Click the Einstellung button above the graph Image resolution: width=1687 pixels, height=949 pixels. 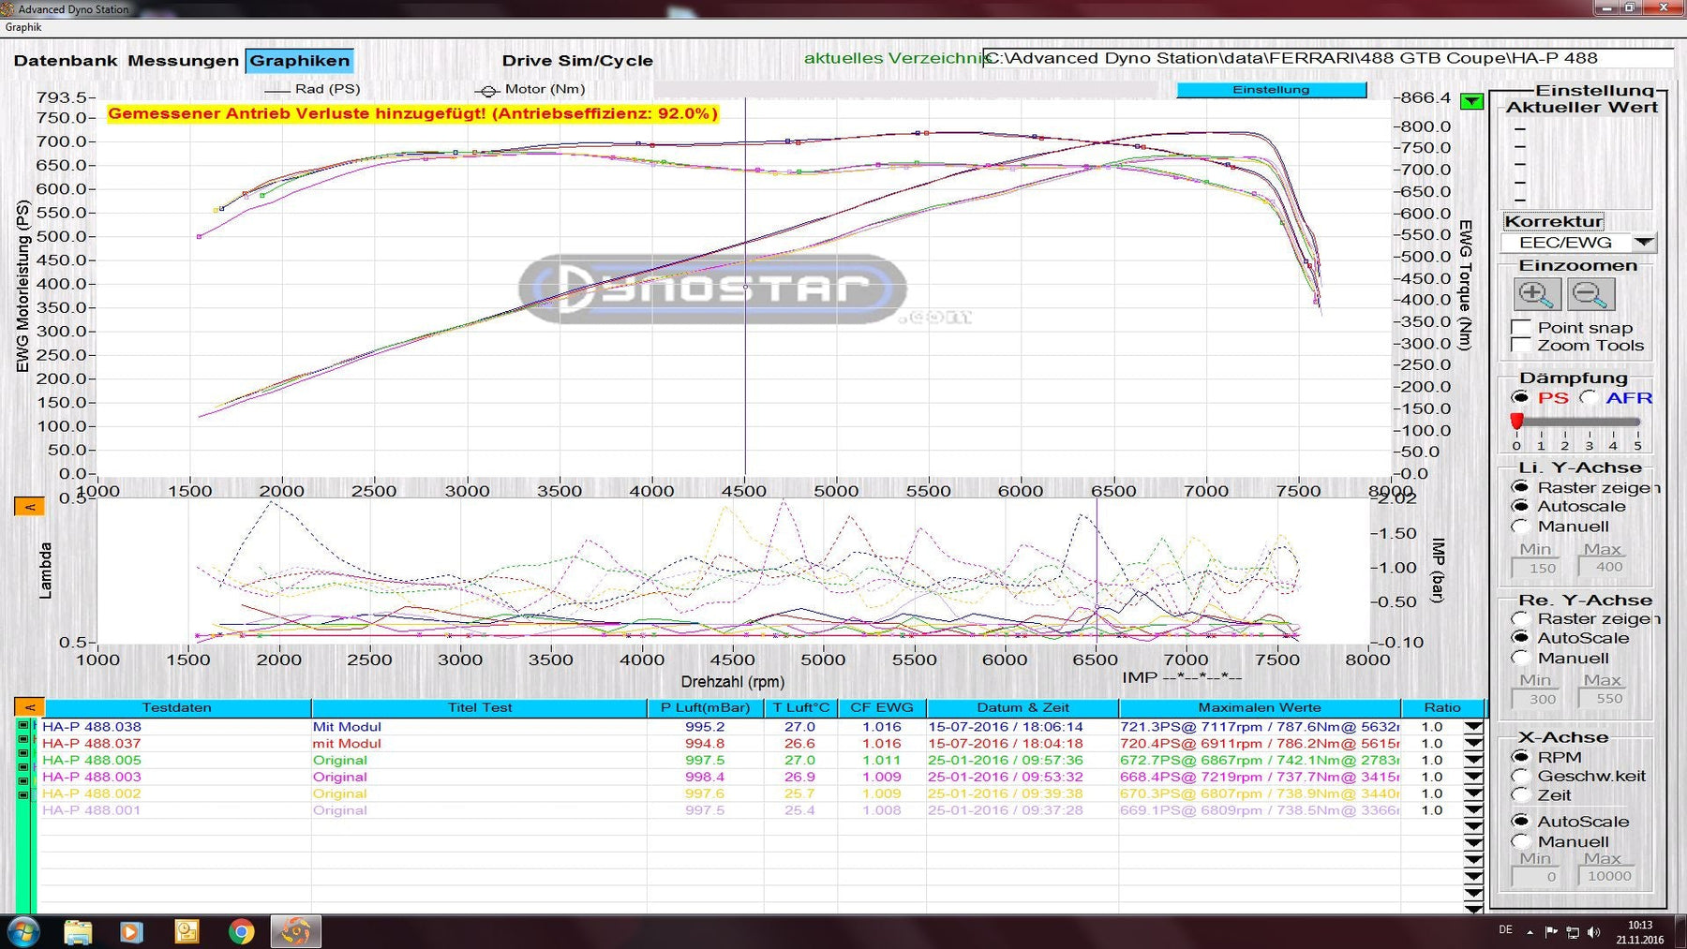[1271, 90]
